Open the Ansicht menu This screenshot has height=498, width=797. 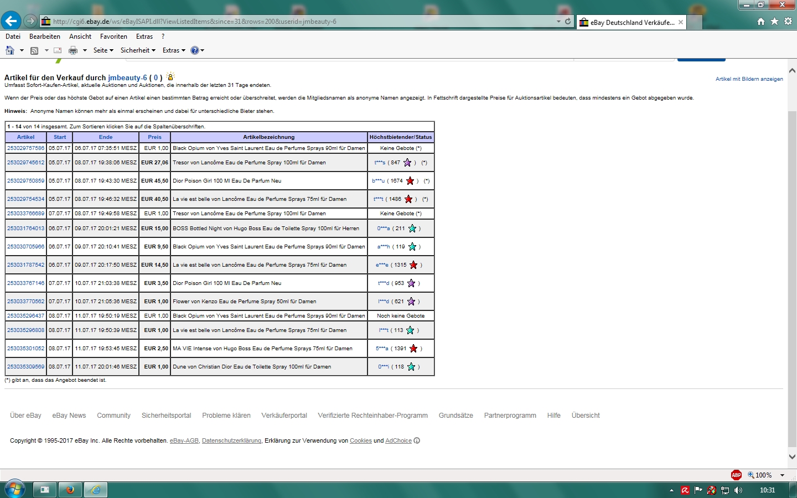(x=80, y=37)
